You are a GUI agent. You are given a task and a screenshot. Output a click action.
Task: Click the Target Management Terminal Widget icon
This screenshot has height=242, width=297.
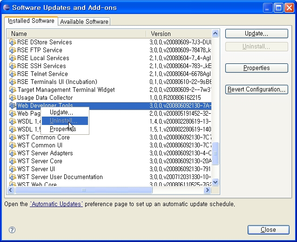13,90
